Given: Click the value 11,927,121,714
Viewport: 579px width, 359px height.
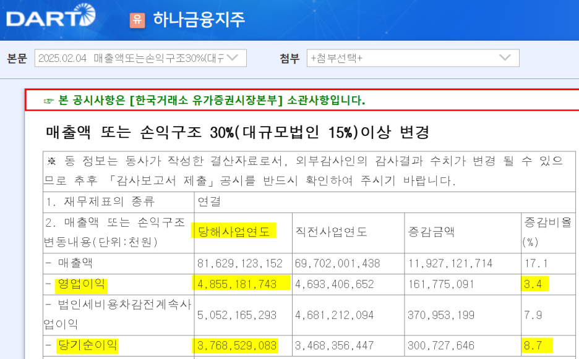Looking at the screenshot, I should pyautogui.click(x=450, y=263).
